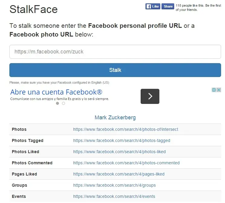The height and width of the screenshot is (203, 225).
Task: Select the first ad carousel dot
Action: [57, 103]
